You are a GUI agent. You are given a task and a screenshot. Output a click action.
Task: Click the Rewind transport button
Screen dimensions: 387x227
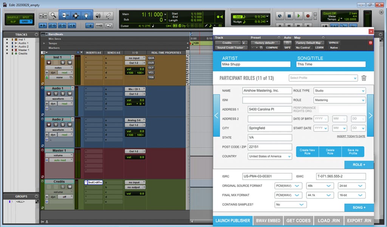(289, 25)
